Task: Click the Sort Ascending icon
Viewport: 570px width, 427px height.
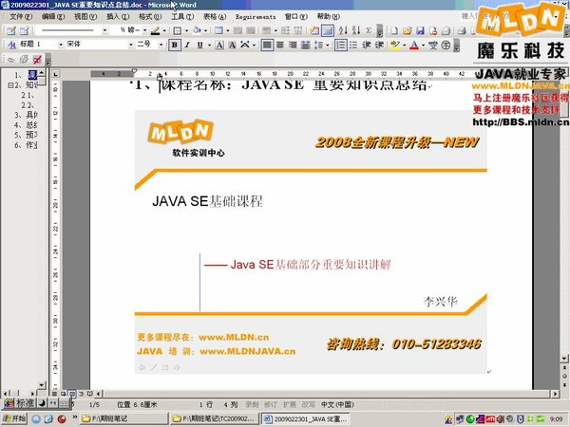Action: point(343,31)
